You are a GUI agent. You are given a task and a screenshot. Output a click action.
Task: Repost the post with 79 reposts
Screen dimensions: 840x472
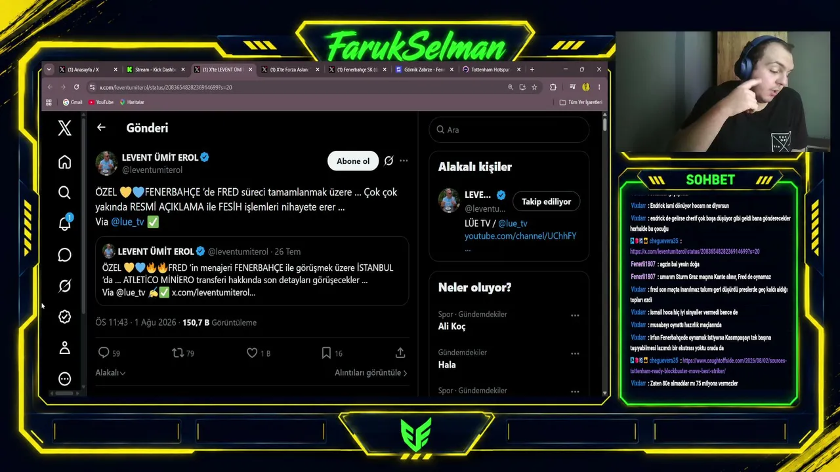(x=178, y=353)
